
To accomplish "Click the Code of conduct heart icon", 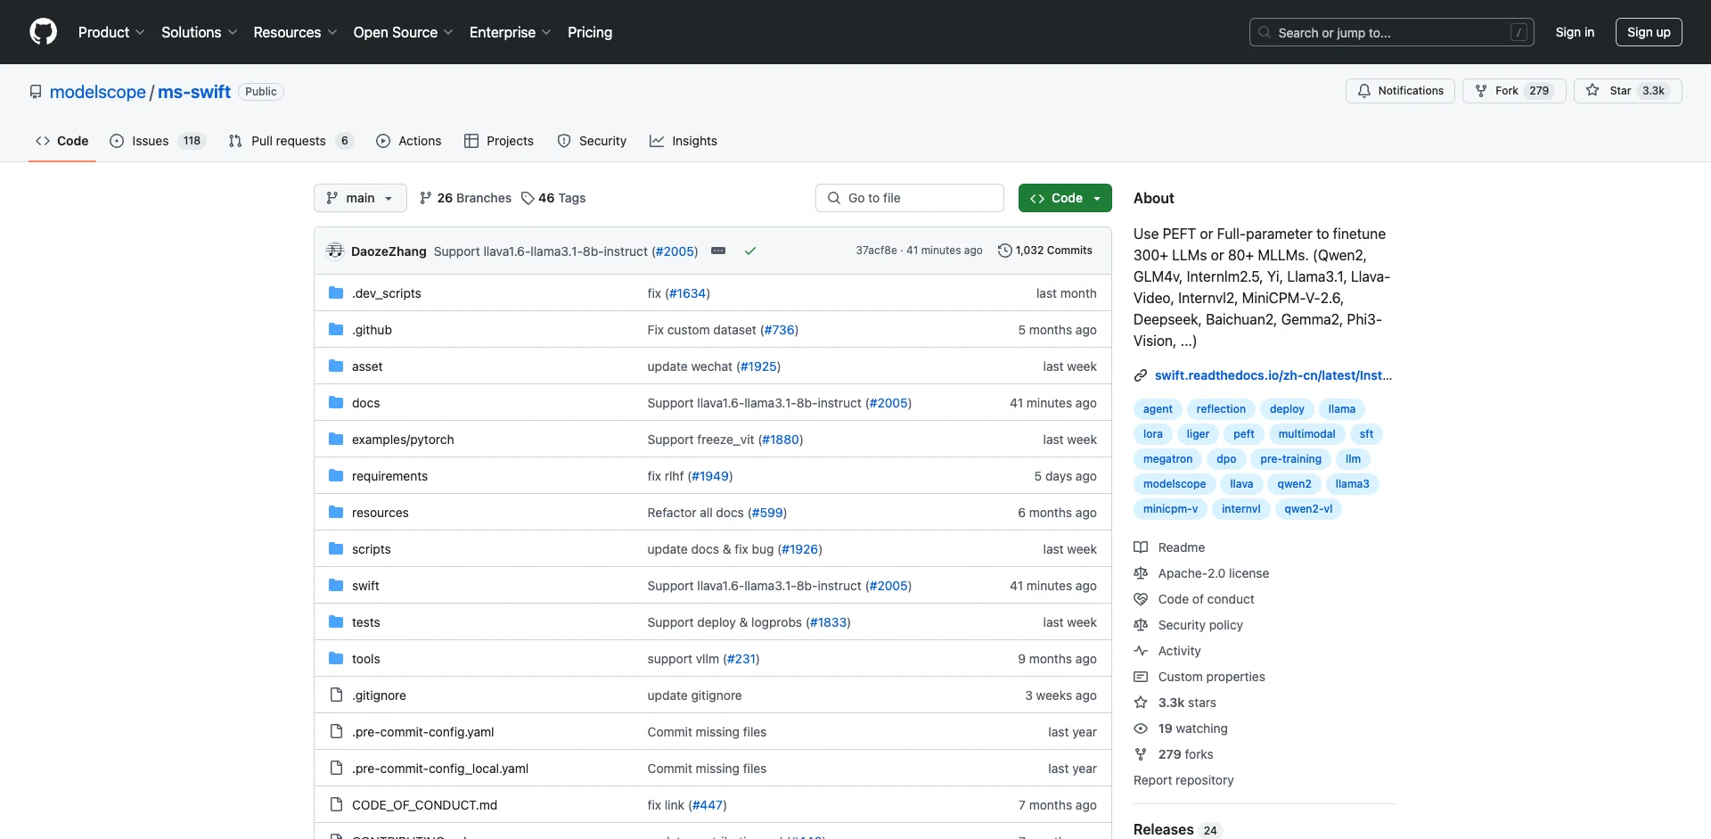I will coord(1141,599).
